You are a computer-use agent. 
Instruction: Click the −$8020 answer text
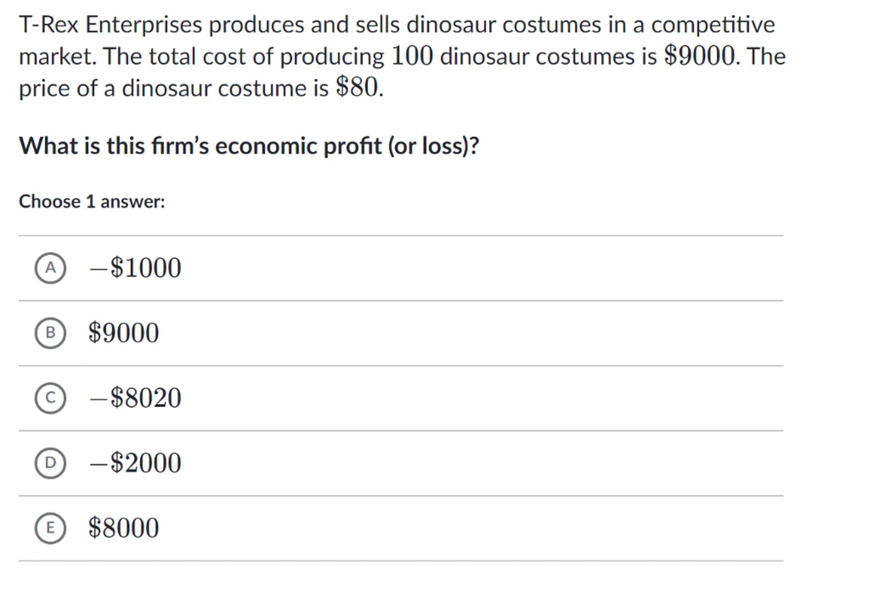click(135, 398)
